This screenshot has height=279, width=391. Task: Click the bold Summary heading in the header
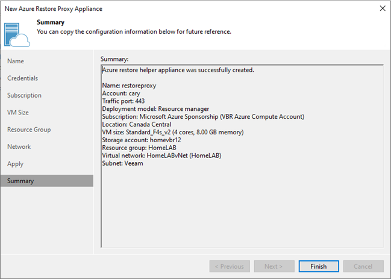coord(51,22)
